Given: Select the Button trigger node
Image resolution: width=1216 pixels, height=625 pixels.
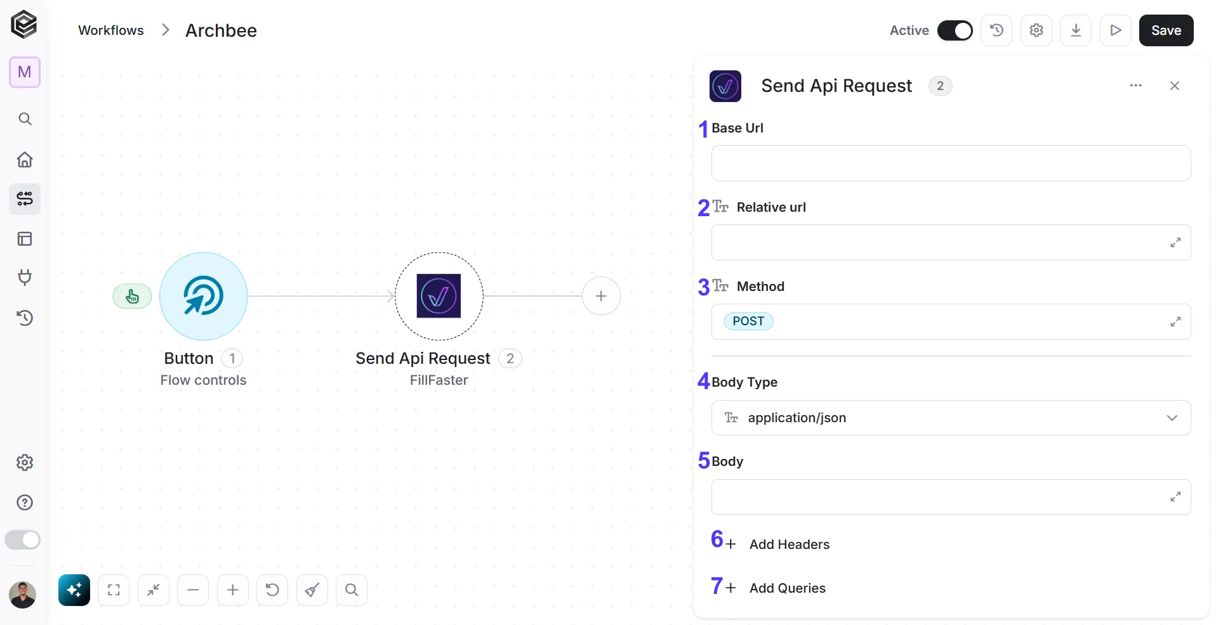Looking at the screenshot, I should [x=204, y=296].
